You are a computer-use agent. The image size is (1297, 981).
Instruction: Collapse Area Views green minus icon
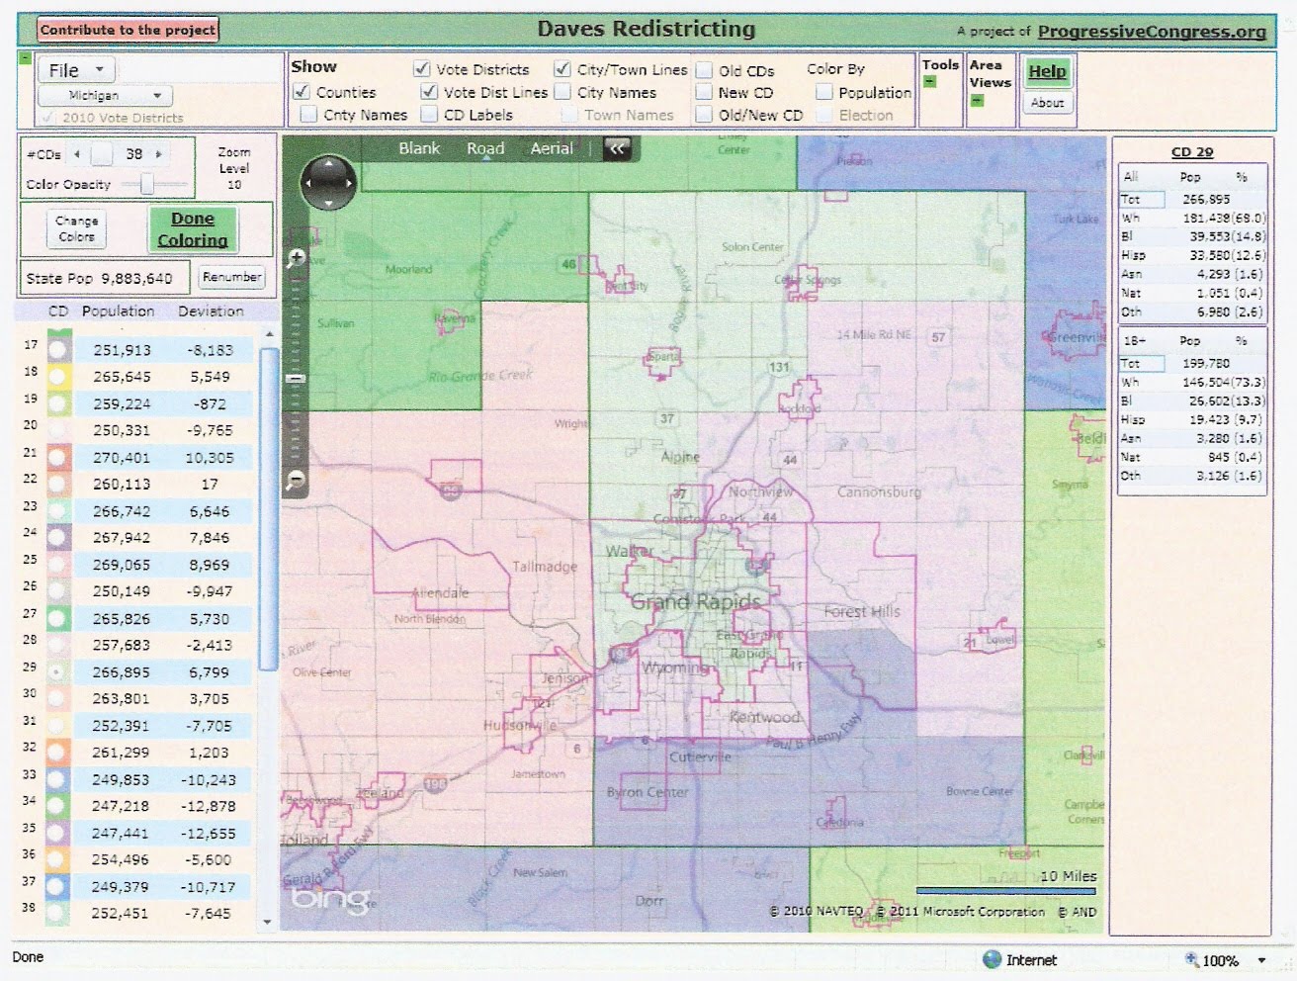point(977,101)
